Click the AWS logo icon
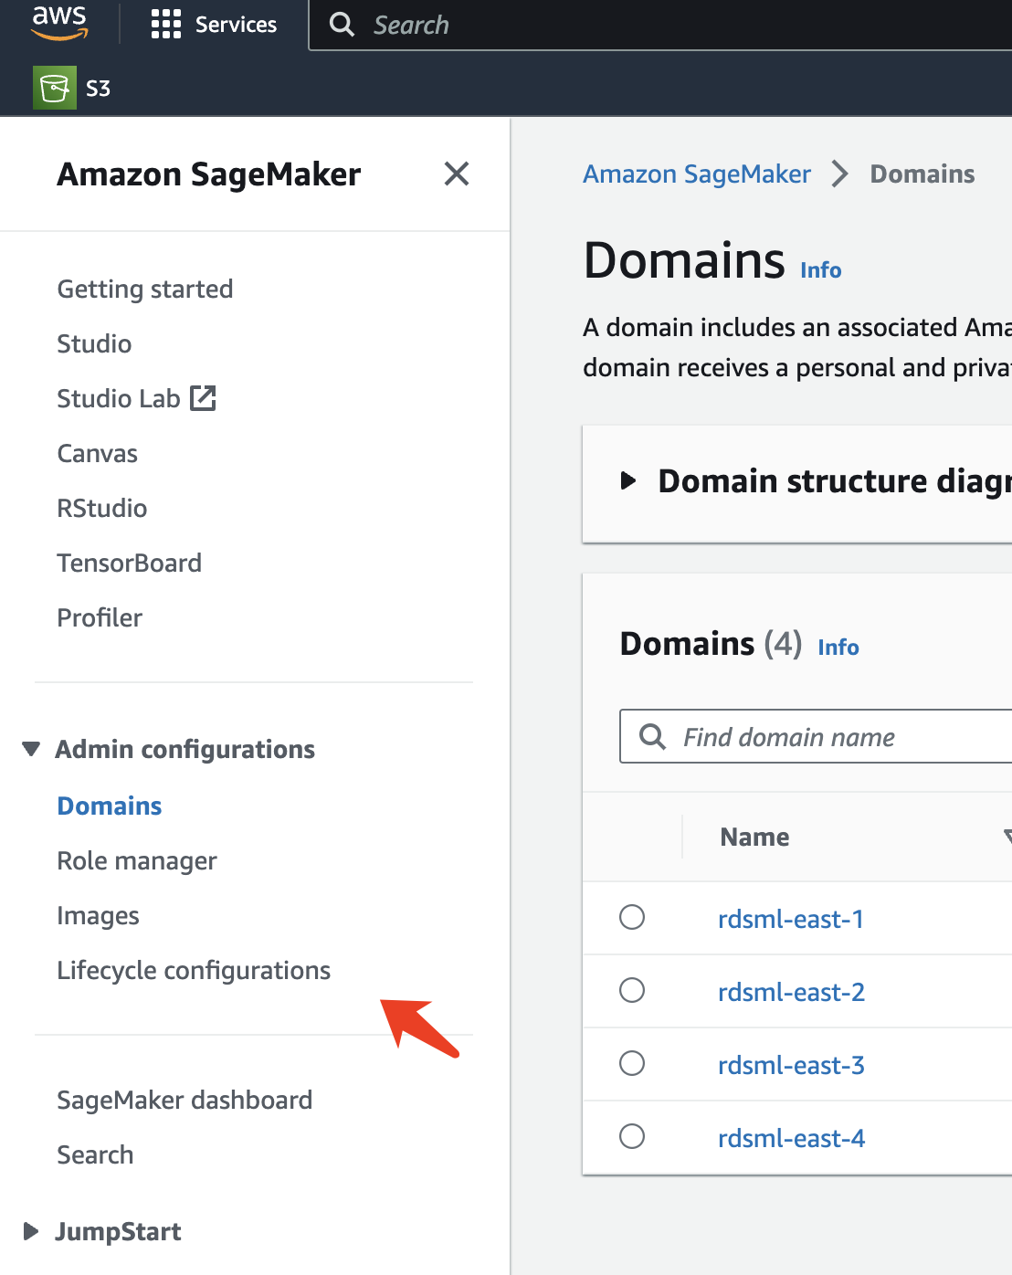Screen dimensions: 1012x1275 [x=59, y=23]
